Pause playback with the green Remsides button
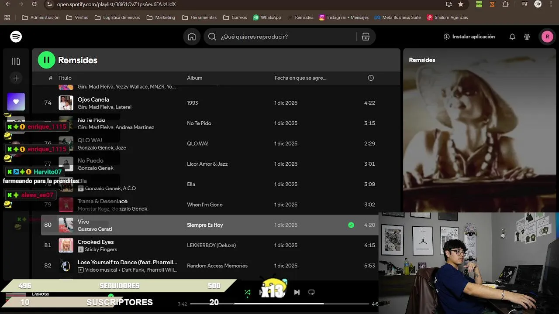The width and height of the screenshot is (559, 314). 47,60
